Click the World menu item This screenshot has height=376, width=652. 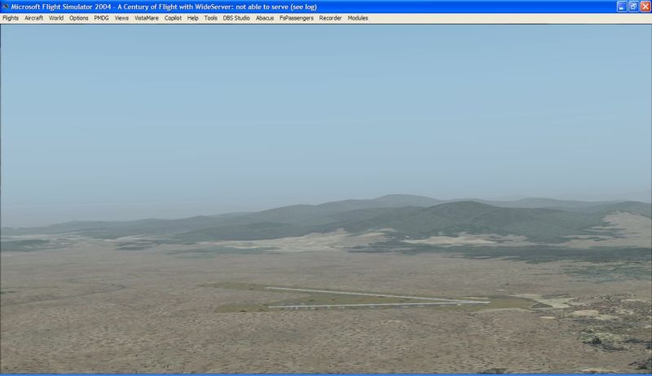pos(56,18)
